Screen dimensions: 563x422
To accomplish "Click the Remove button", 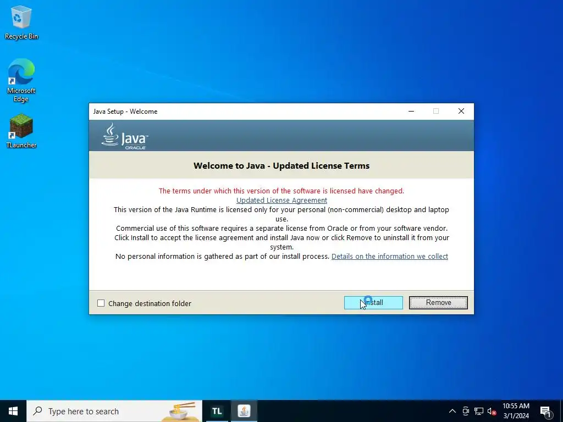I will (438, 303).
